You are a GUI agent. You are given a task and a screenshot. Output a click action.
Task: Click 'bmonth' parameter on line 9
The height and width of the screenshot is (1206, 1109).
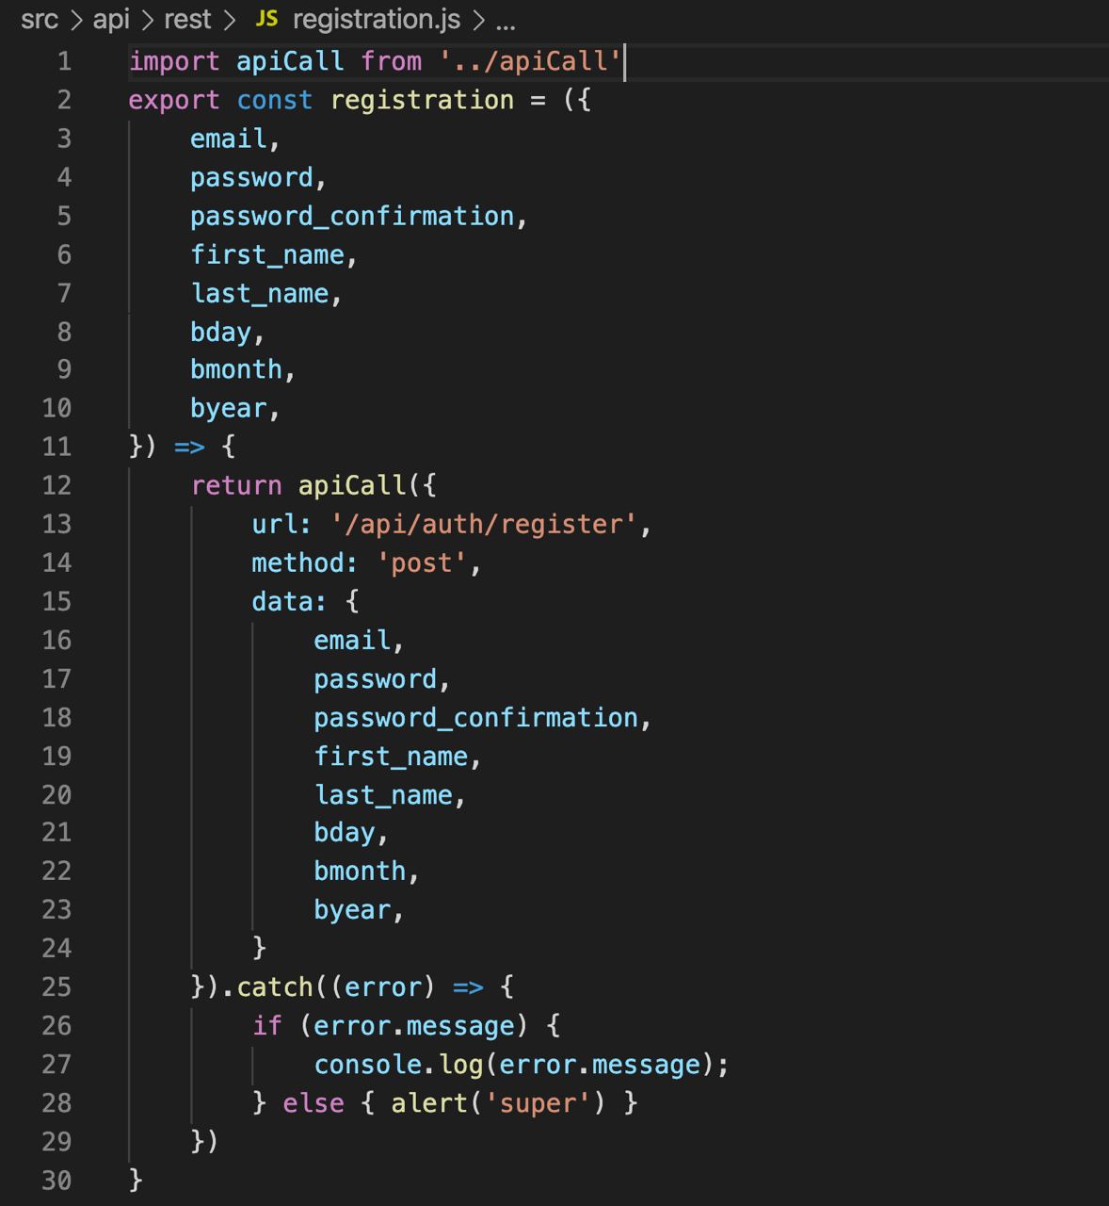[236, 369]
